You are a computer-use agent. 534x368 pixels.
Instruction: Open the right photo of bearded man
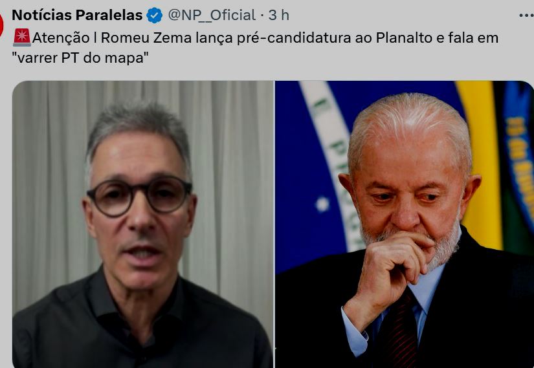[x=405, y=224]
